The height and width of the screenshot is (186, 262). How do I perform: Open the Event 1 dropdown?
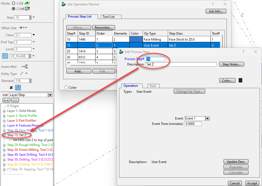coord(207,118)
